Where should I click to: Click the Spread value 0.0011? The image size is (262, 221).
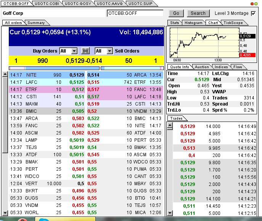click(x=247, y=104)
